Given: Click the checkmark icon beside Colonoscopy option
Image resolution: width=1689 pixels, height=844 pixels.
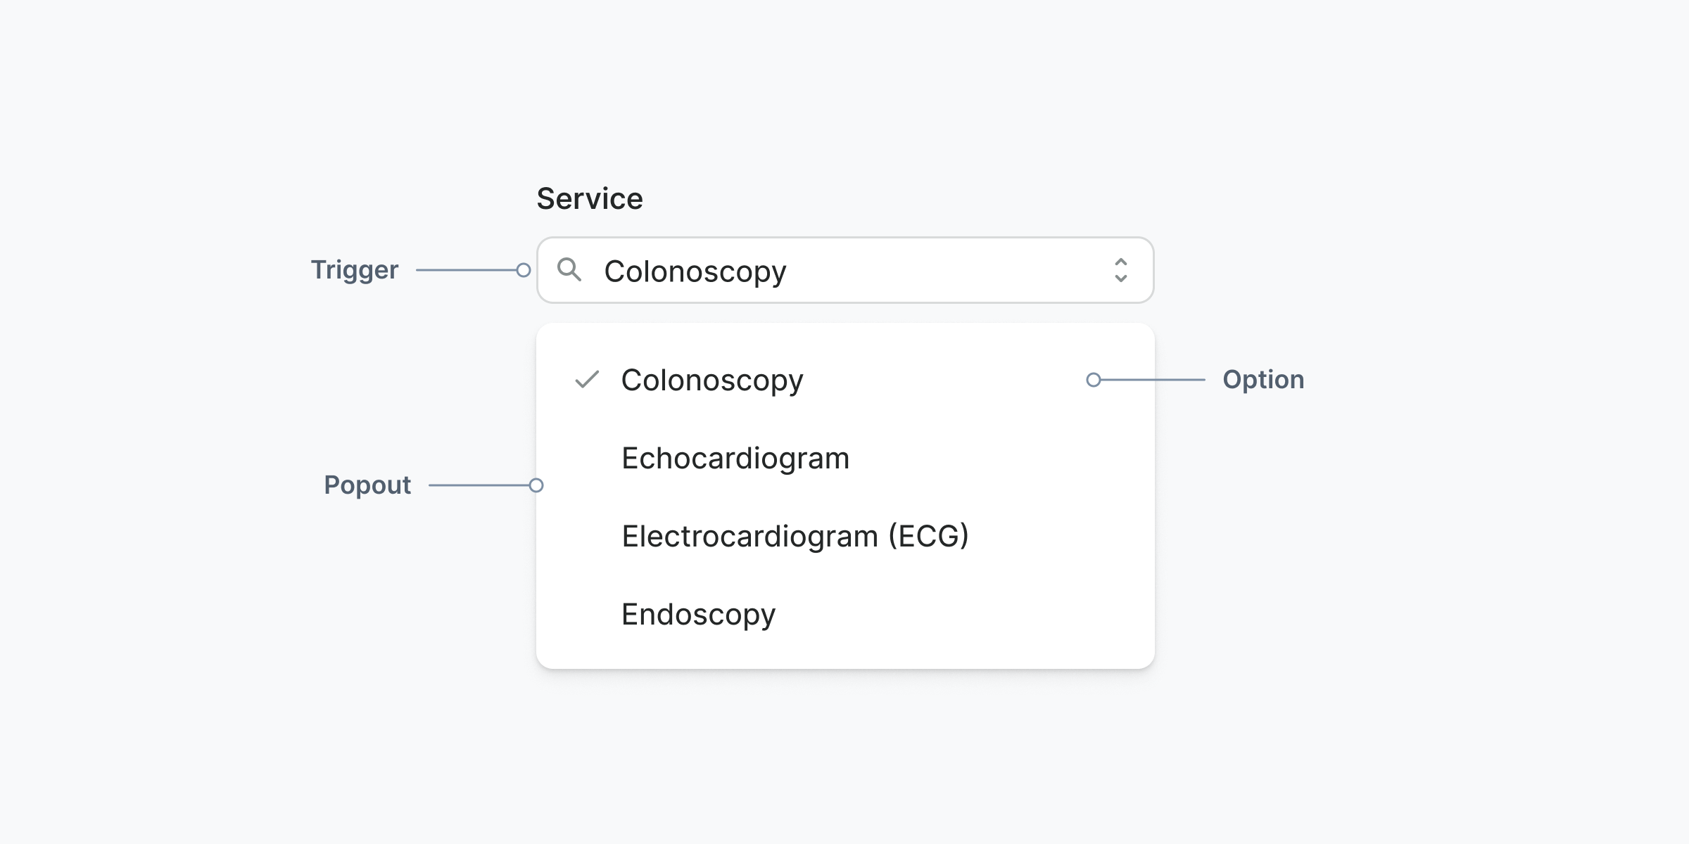Looking at the screenshot, I should 587,380.
